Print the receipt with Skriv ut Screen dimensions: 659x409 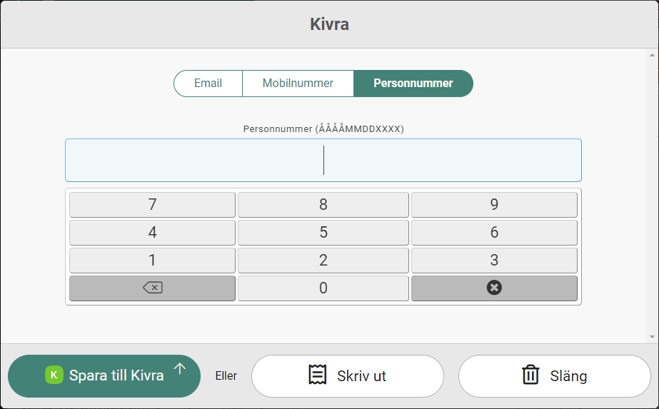[x=348, y=375]
